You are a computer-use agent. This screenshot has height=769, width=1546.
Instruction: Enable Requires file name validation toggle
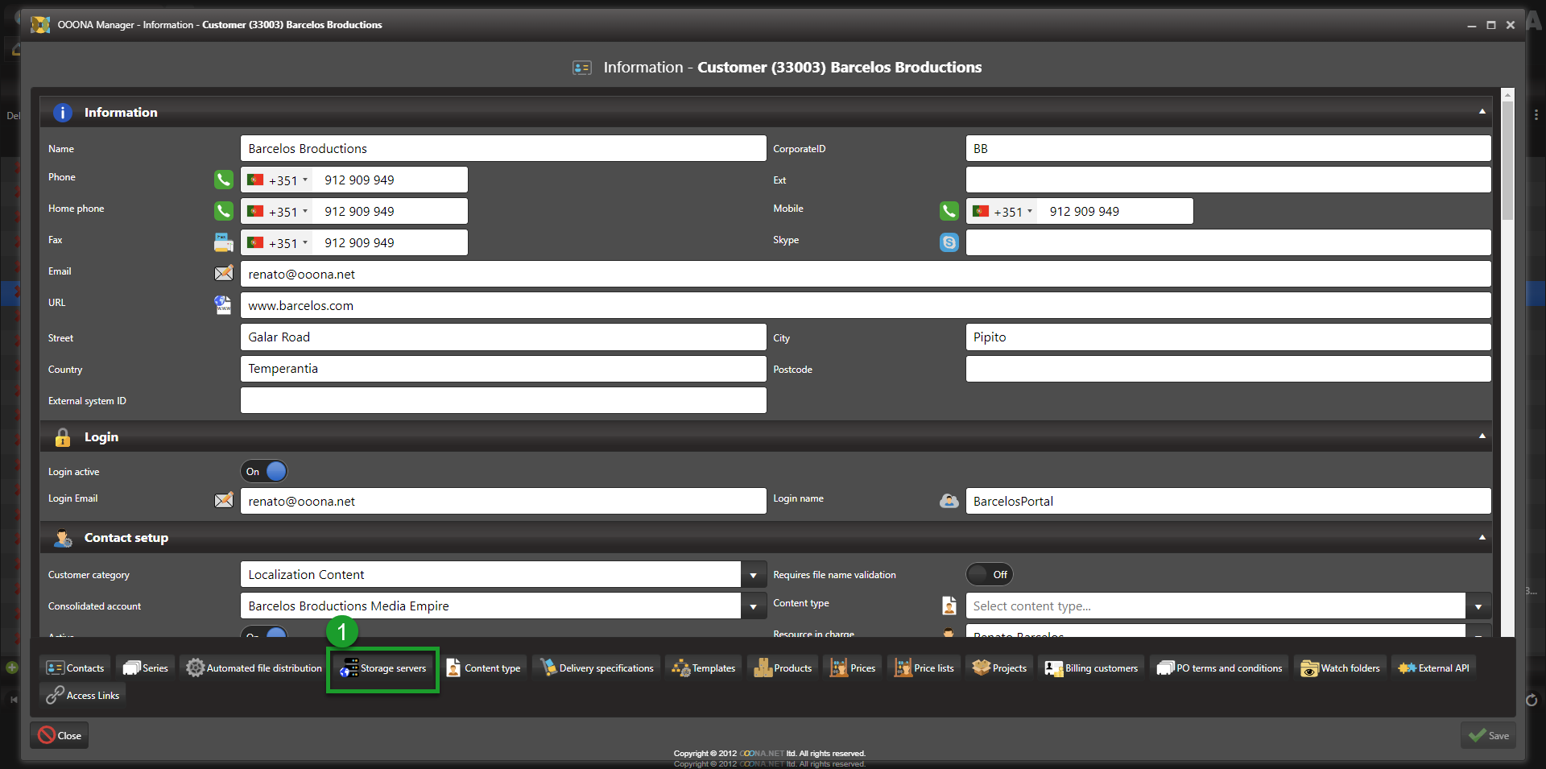989,574
